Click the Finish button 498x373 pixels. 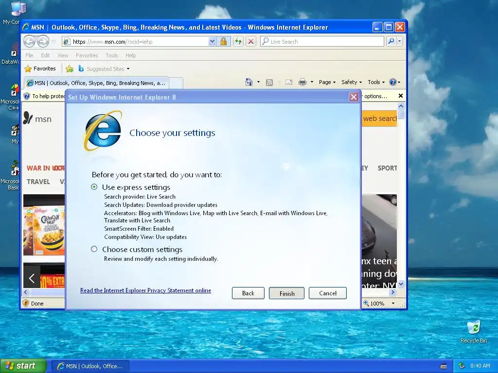tap(287, 293)
